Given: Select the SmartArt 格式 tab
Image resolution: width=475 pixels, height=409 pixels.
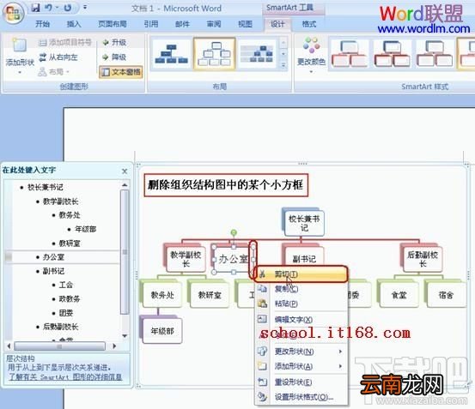Looking at the screenshot, I should point(309,24).
